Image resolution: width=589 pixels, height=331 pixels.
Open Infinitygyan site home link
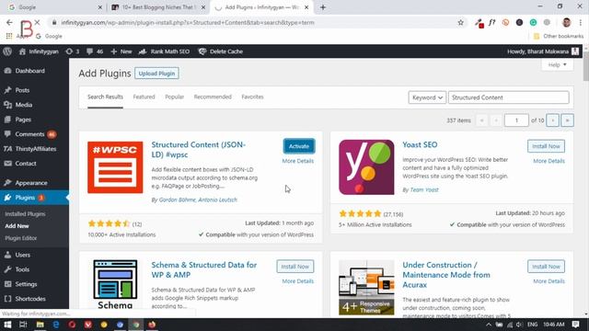(x=39, y=51)
